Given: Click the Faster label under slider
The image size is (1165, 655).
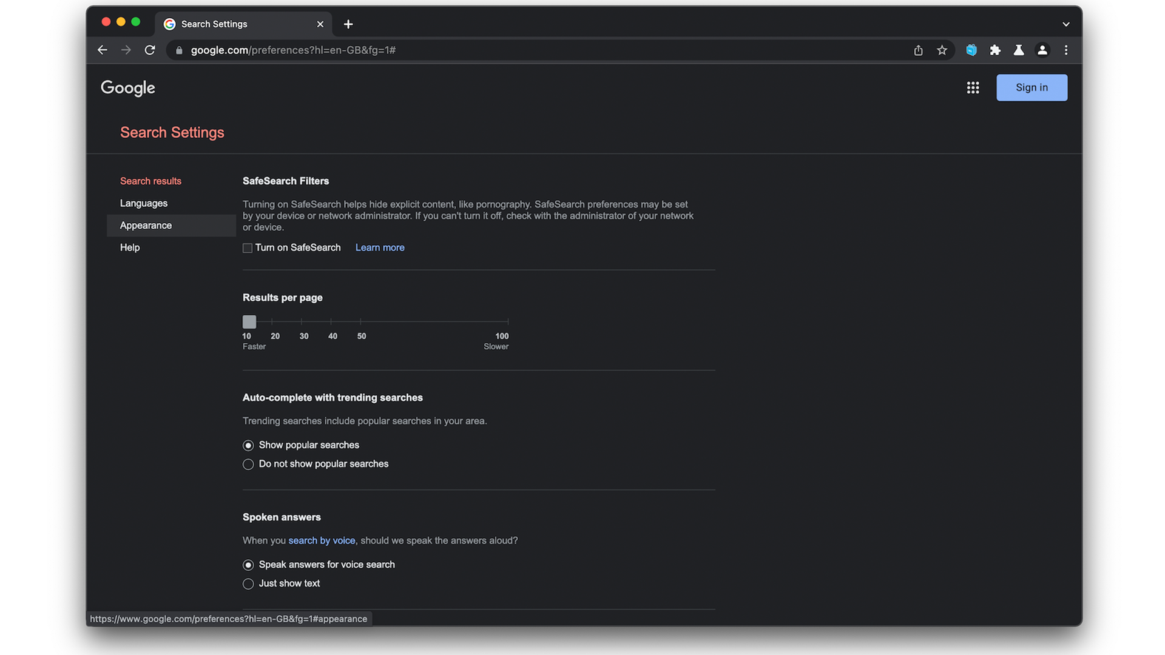Looking at the screenshot, I should click(x=254, y=346).
